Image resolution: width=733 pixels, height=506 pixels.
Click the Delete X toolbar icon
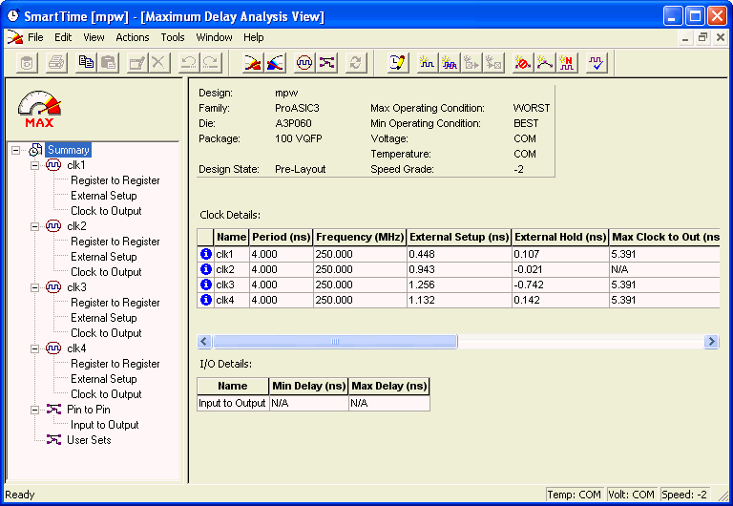pos(159,63)
